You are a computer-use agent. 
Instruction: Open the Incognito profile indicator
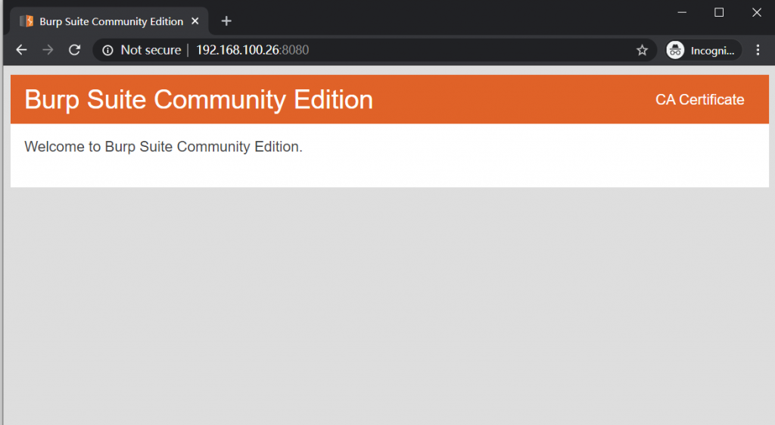pos(703,50)
